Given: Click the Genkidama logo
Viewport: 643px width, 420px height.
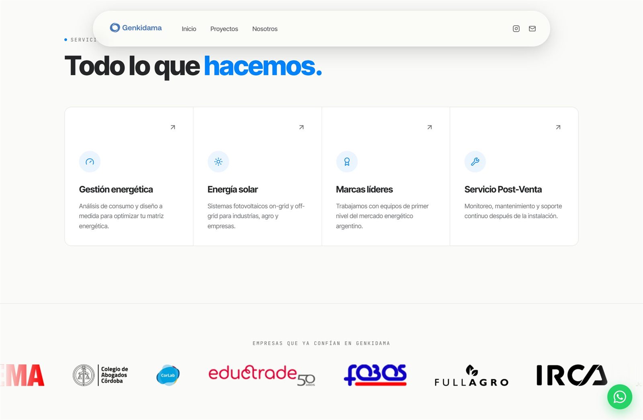Looking at the screenshot, I should click(136, 28).
